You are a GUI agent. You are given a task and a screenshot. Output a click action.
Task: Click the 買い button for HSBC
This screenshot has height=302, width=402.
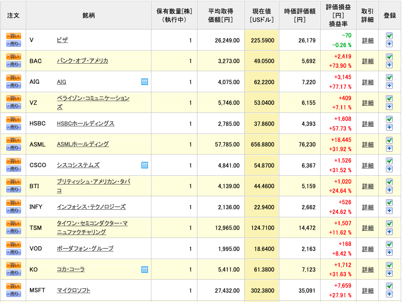tap(13, 120)
